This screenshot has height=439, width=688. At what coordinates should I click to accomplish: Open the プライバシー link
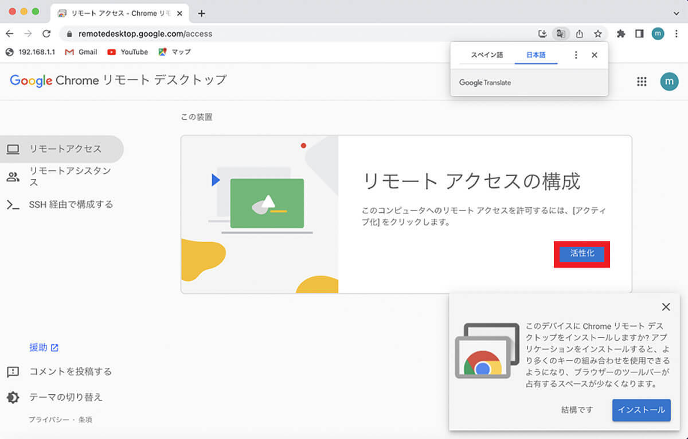pyautogui.click(x=49, y=419)
